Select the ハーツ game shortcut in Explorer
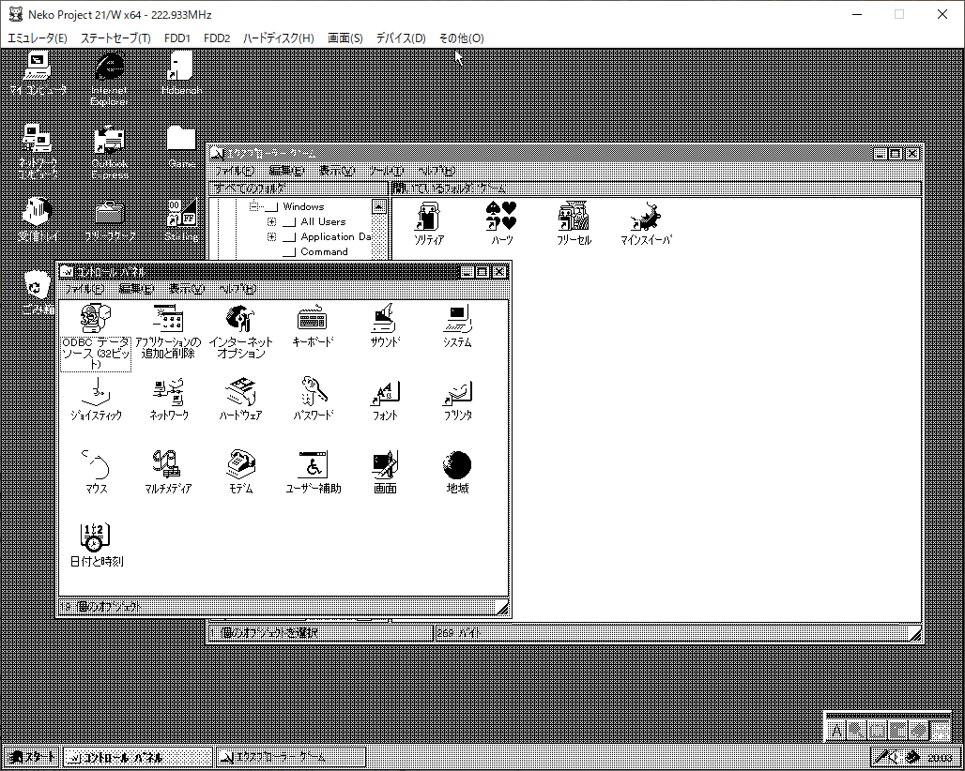965x771 pixels. pos(501,224)
